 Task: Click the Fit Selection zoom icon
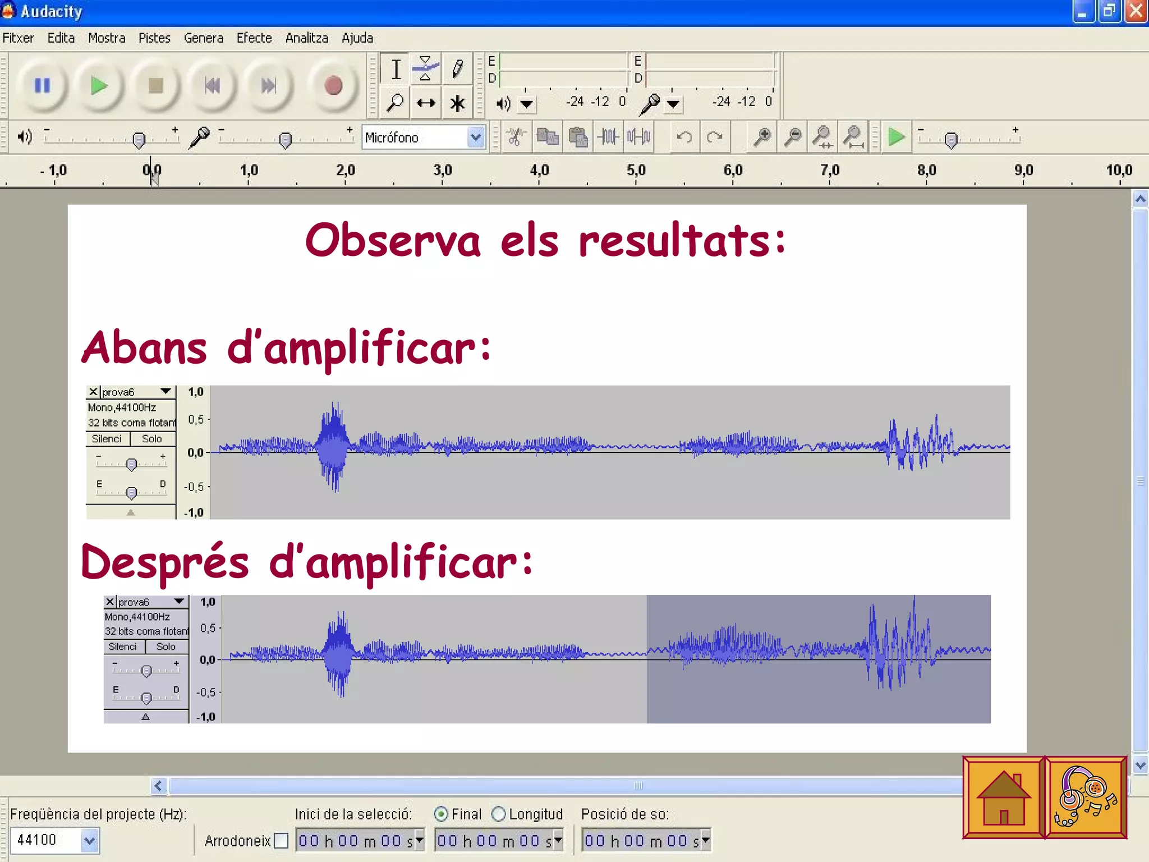822,136
